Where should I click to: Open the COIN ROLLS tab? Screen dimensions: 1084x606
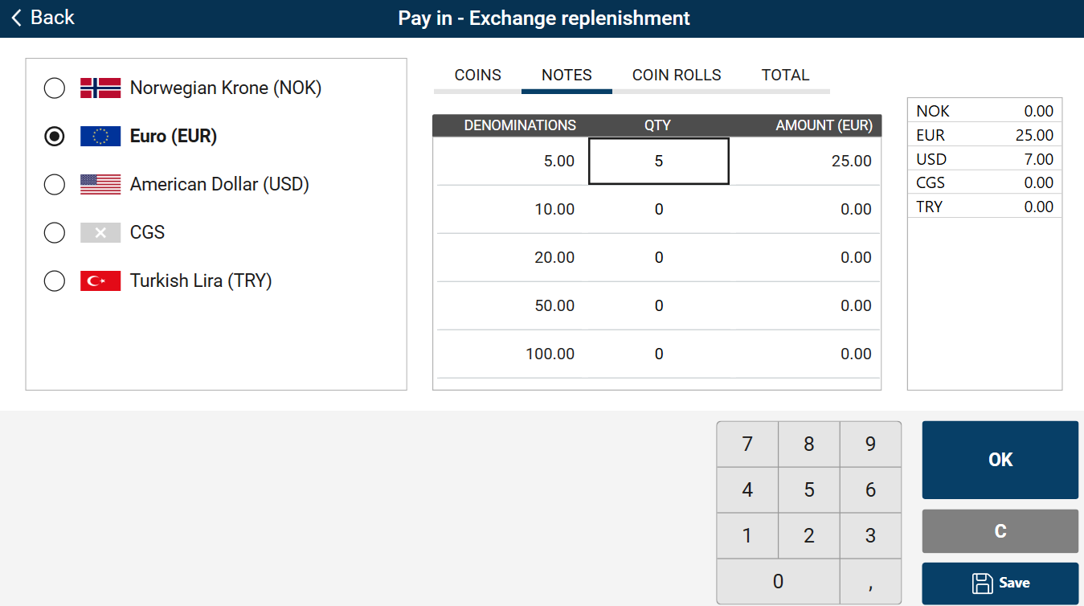tap(677, 76)
